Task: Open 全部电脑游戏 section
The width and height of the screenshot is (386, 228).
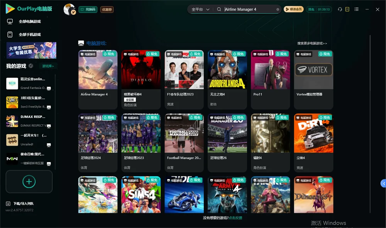Action: pos(30,22)
